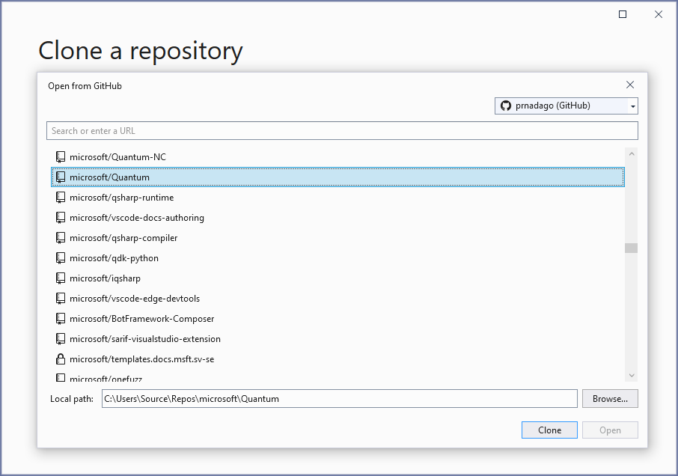Click the Clone button
Screen dimensions: 678x476
549,430
